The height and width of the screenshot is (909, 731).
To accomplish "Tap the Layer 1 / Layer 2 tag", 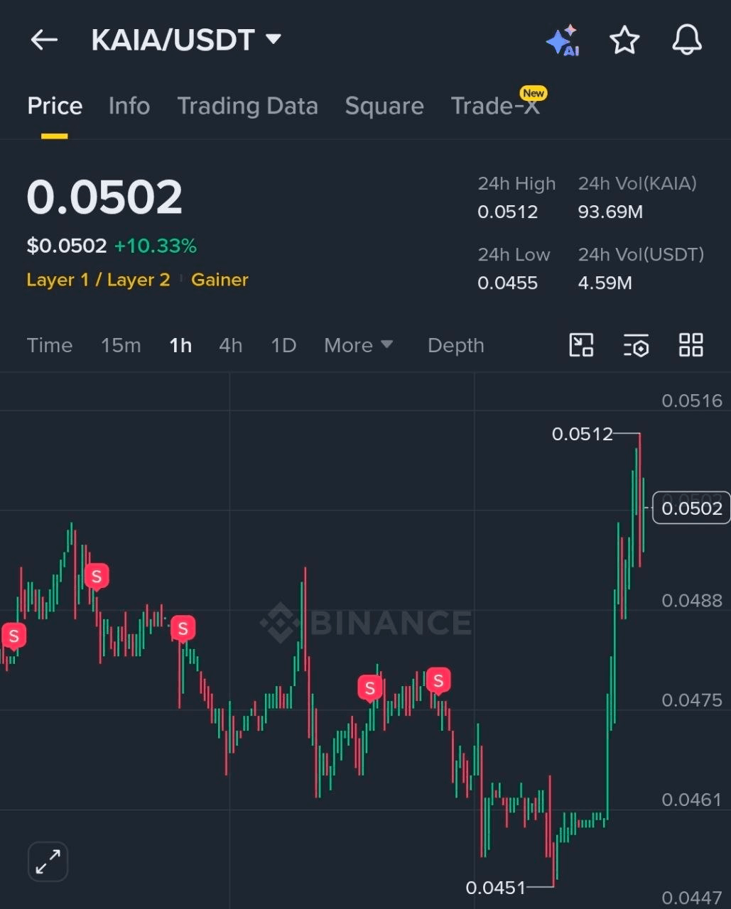I will (x=98, y=280).
